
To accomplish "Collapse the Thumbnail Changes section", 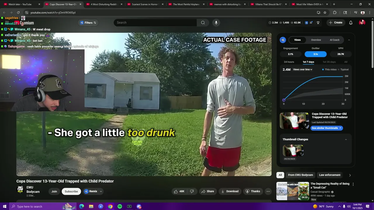I will pos(346,139).
